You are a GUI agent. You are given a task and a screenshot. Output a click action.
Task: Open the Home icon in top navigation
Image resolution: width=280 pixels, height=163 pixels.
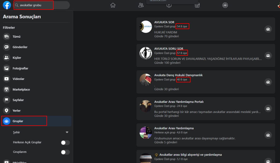point(113,5)
